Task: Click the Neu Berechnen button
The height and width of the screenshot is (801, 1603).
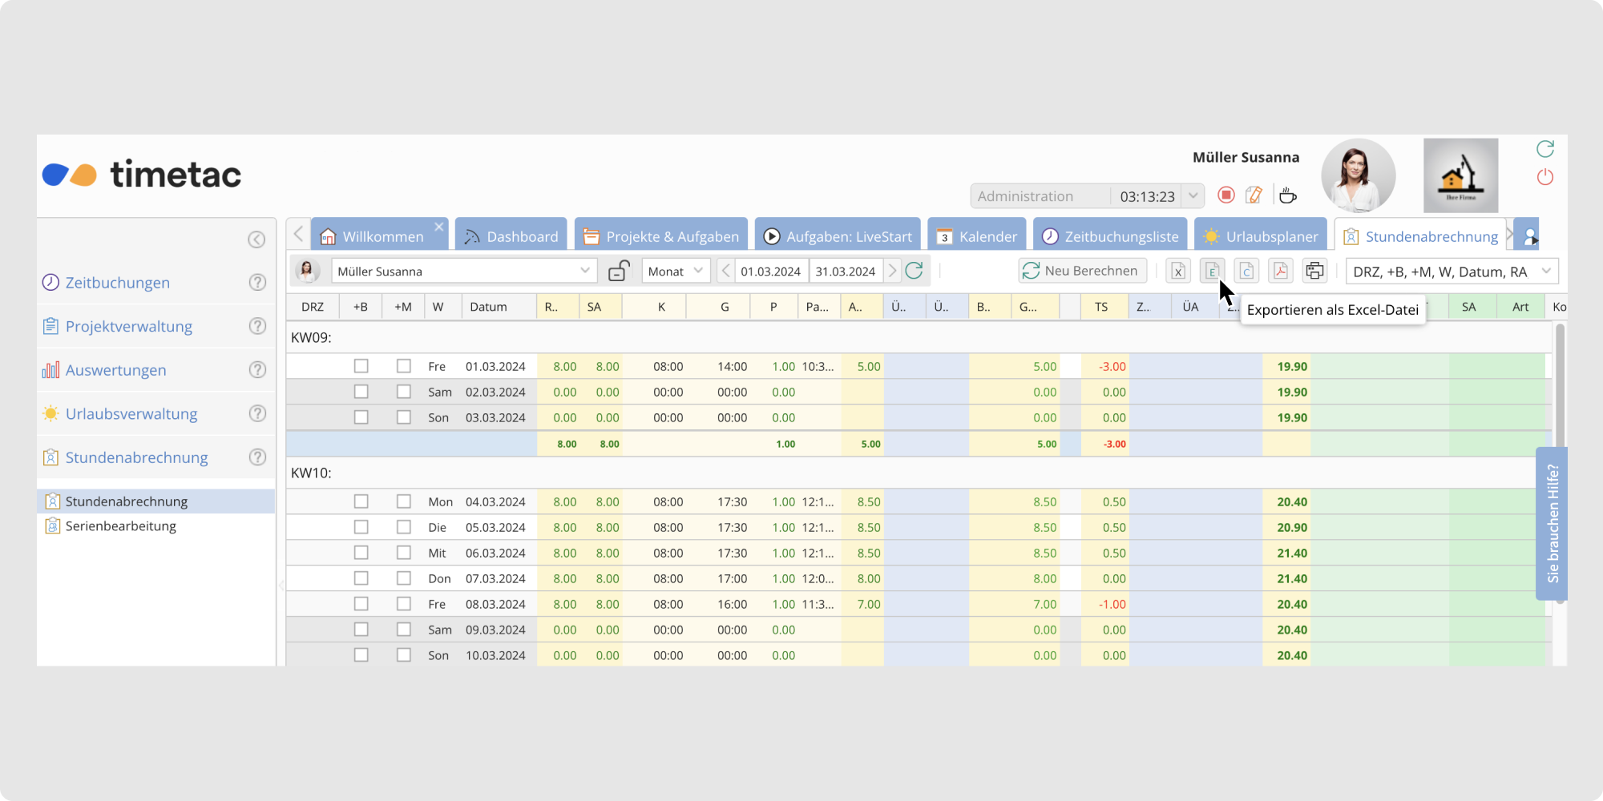Action: tap(1082, 271)
